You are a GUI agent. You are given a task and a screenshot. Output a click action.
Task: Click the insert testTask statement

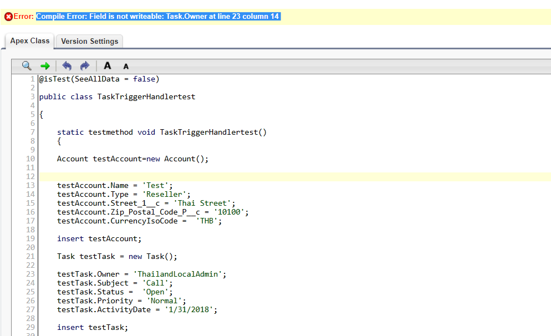click(x=92, y=327)
